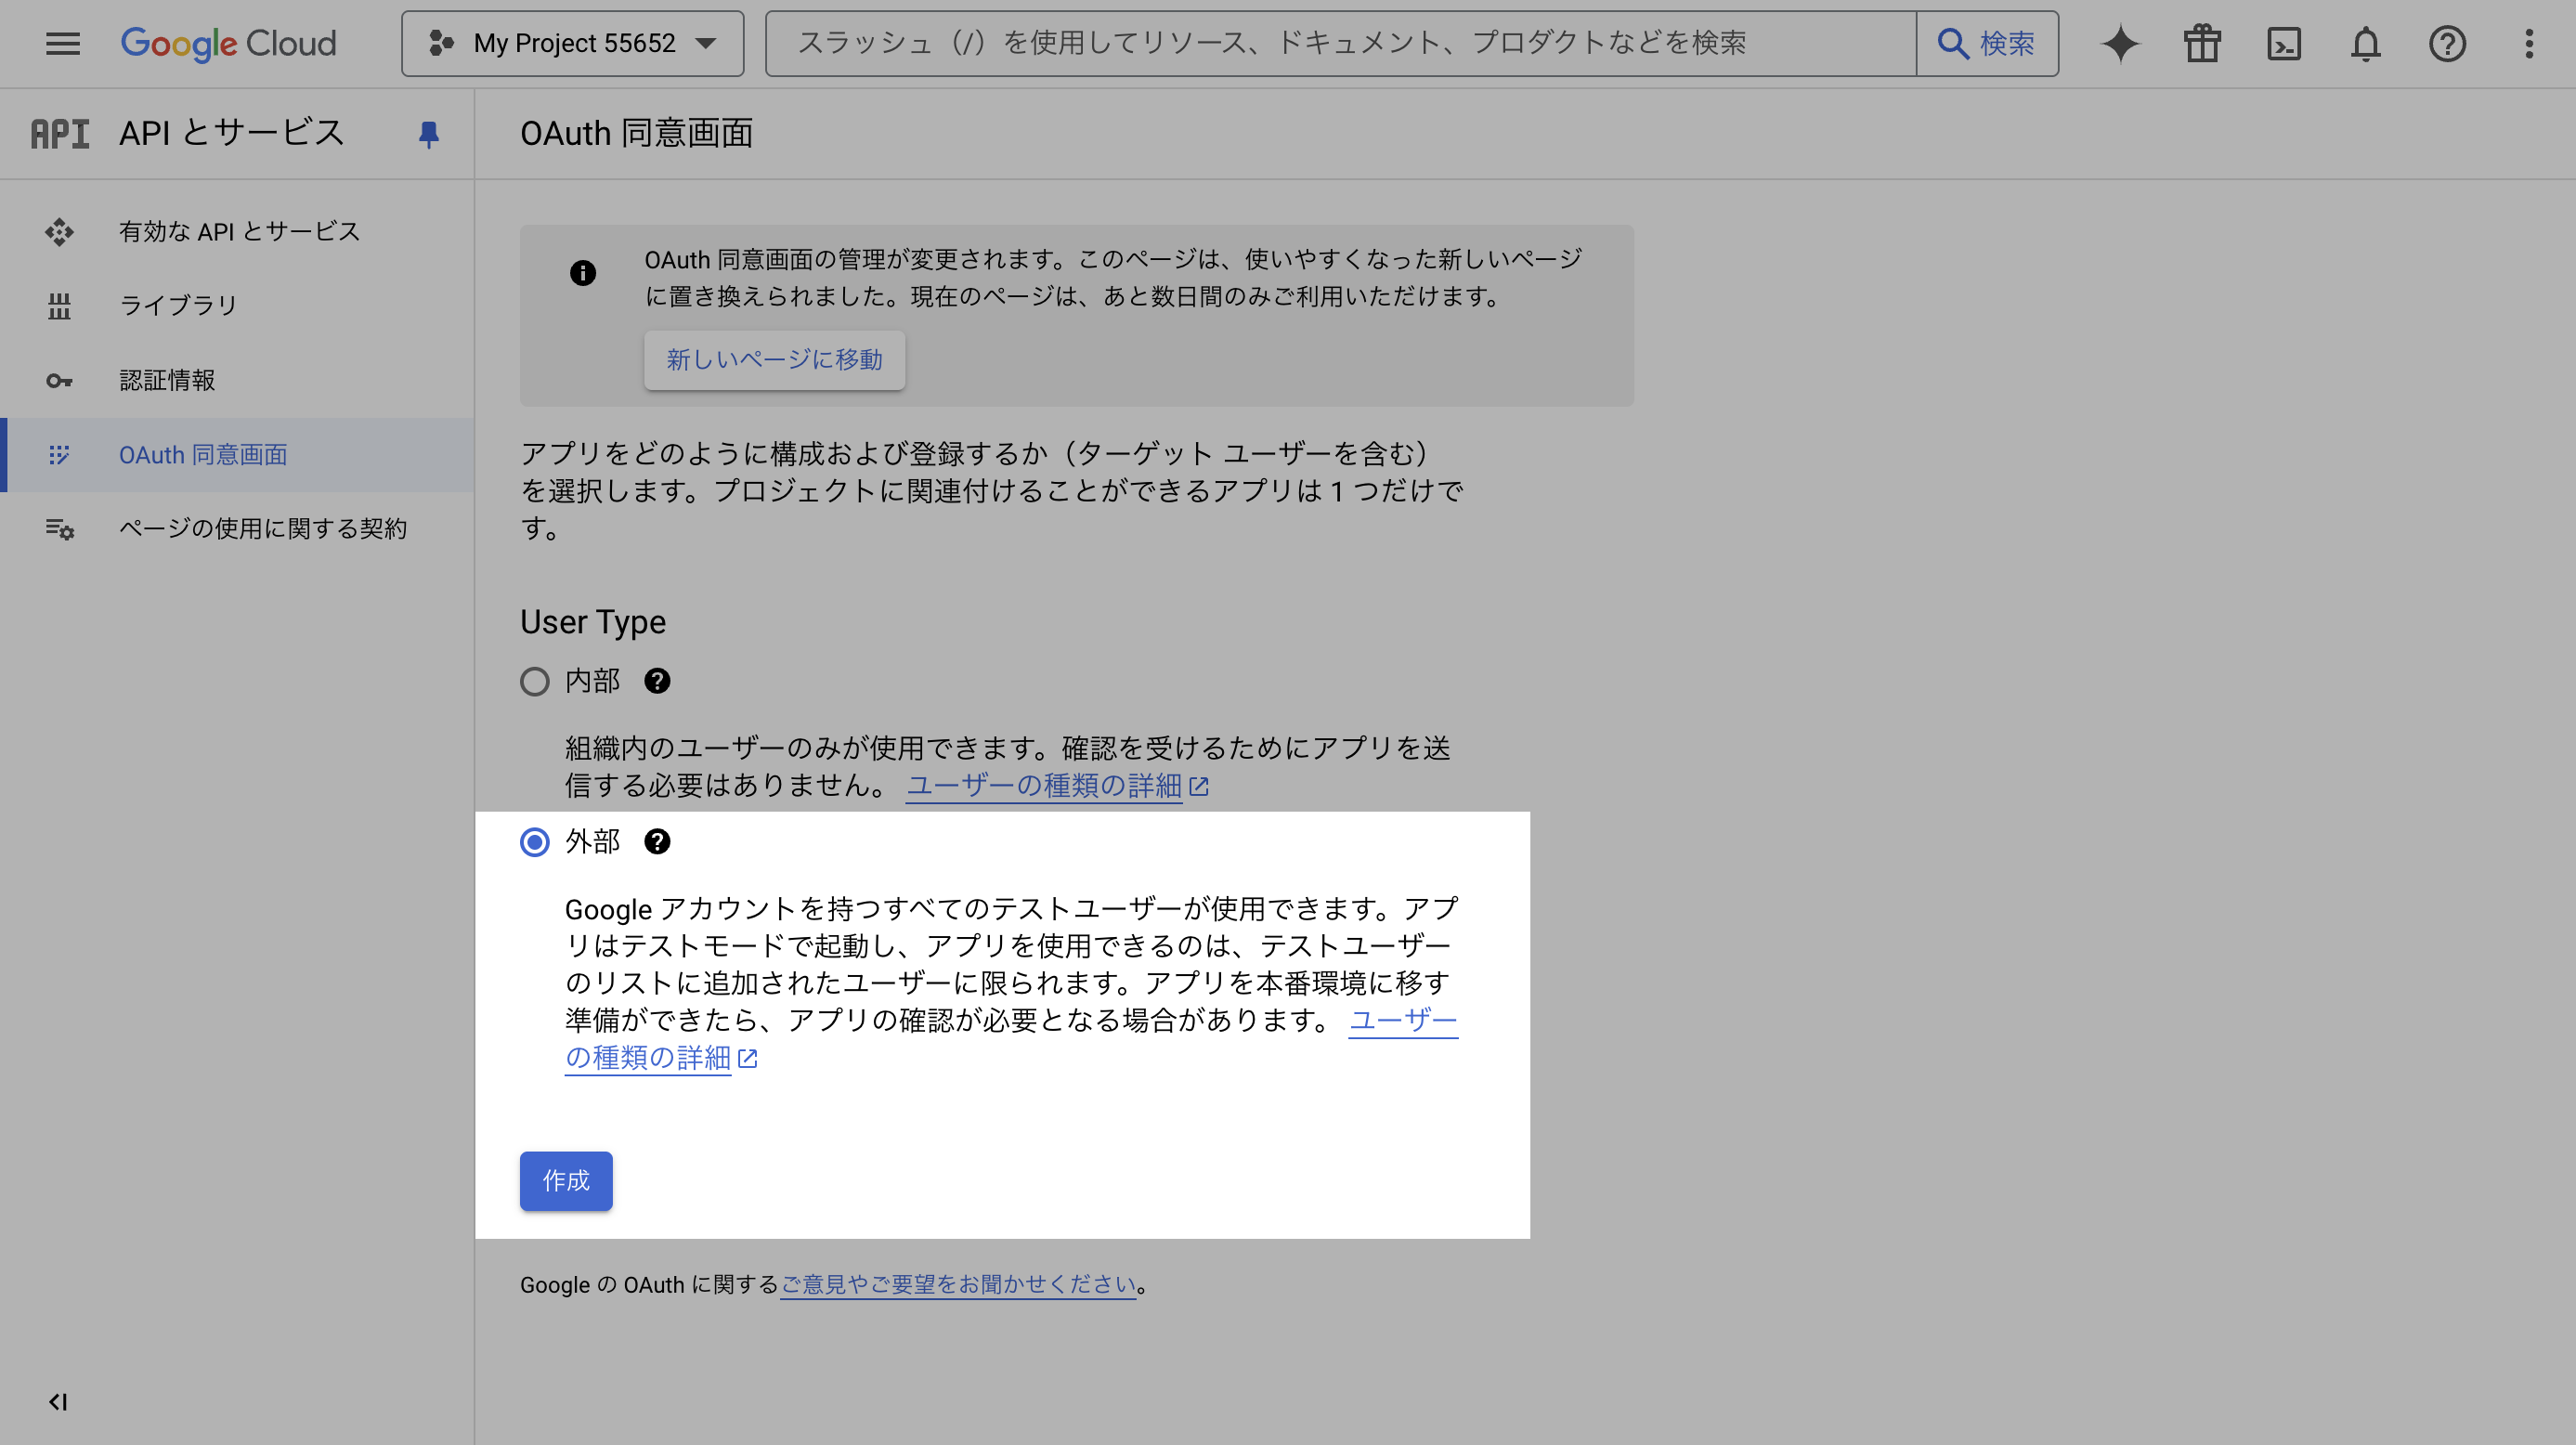Open the hamburger navigation menu
The image size is (2576, 1445).
coord(62,43)
